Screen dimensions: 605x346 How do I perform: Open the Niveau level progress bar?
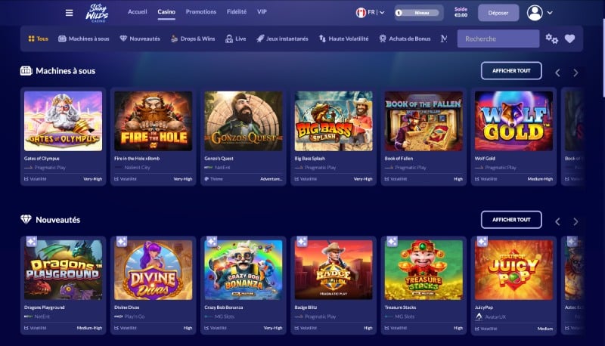pos(418,13)
